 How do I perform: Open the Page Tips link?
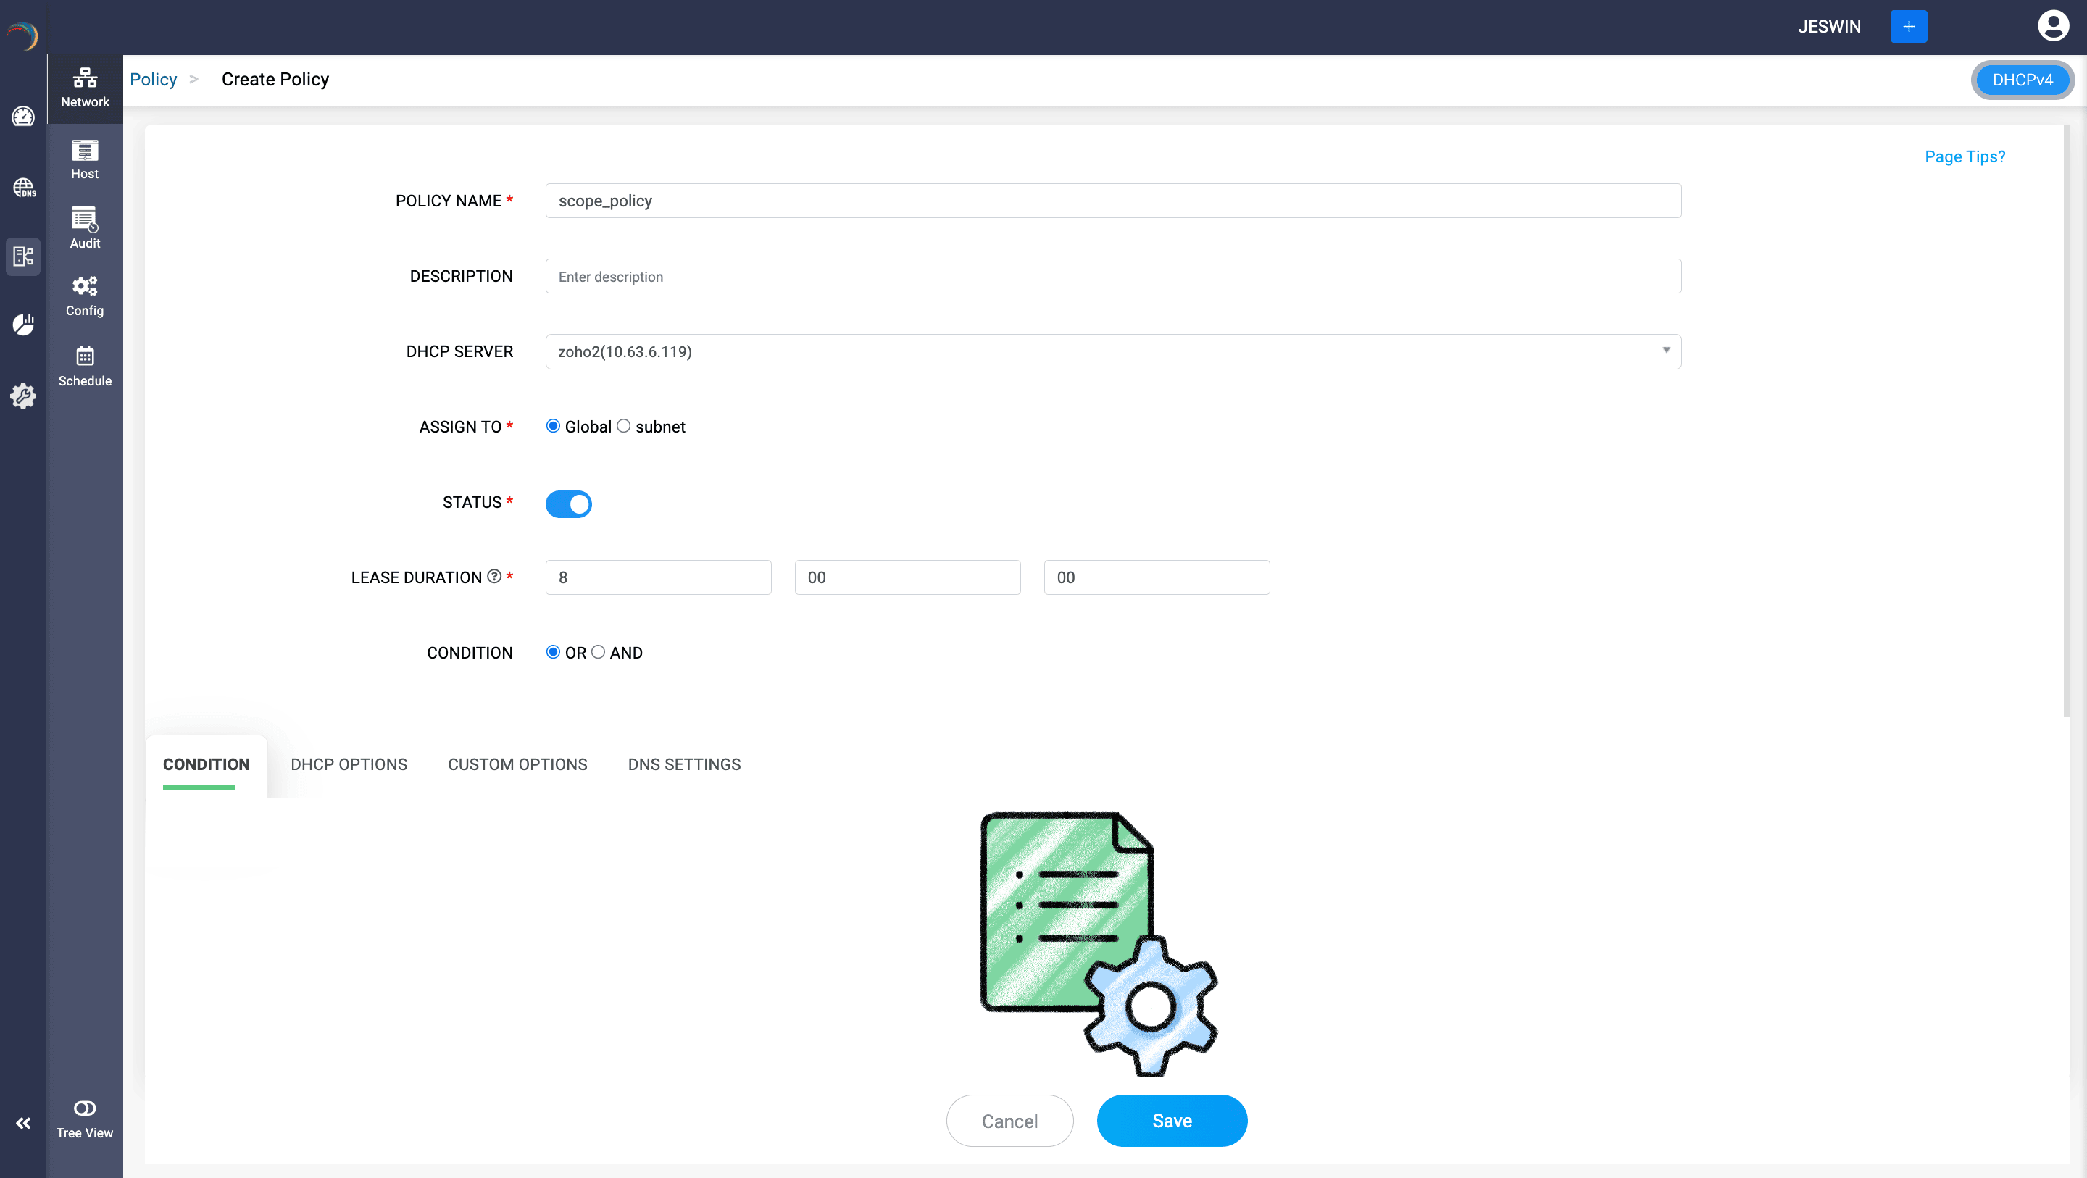point(1964,156)
